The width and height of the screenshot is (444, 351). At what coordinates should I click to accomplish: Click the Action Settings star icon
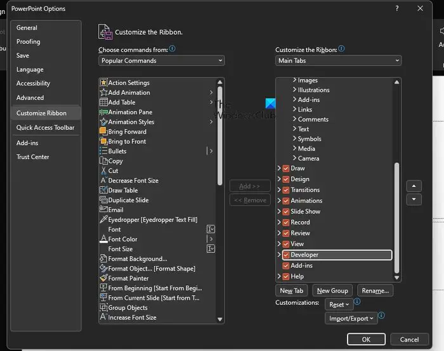(x=103, y=82)
